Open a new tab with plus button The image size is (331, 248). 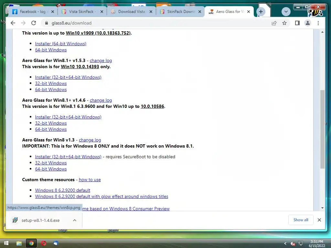click(x=261, y=12)
